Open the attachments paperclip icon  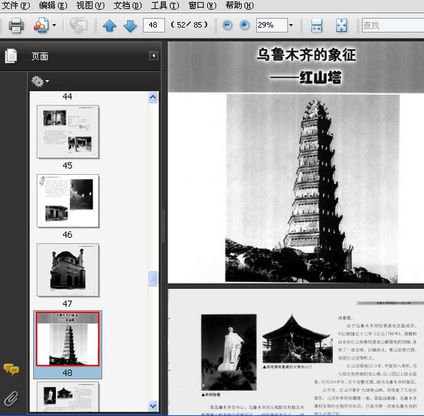(11, 398)
